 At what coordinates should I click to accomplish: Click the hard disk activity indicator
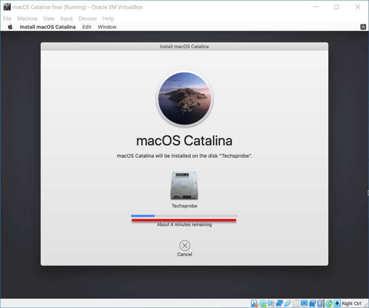254,303
